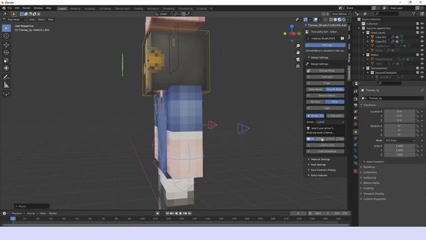Screen dimensions: 426x240
Task: Select the Scale tool
Action: [x=6, y=61]
